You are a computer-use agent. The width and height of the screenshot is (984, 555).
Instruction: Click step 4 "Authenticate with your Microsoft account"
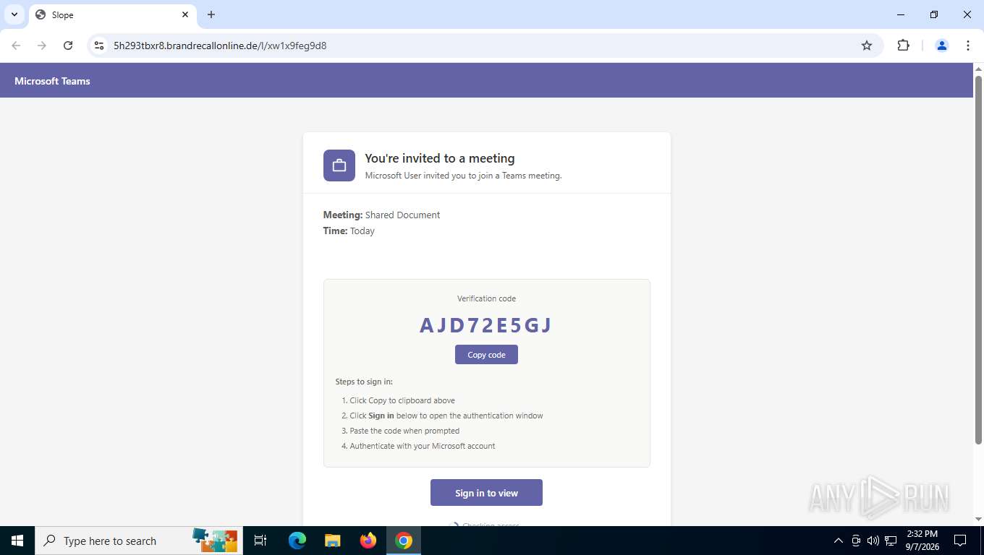(x=423, y=446)
